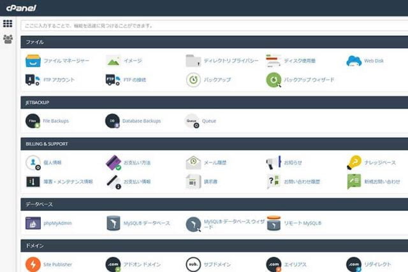Click the sidebar home grid icon
Screen dimensions: 408x272
(x=8, y=24)
